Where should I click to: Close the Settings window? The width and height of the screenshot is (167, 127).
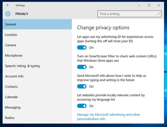pyautogui.click(x=159, y=5)
